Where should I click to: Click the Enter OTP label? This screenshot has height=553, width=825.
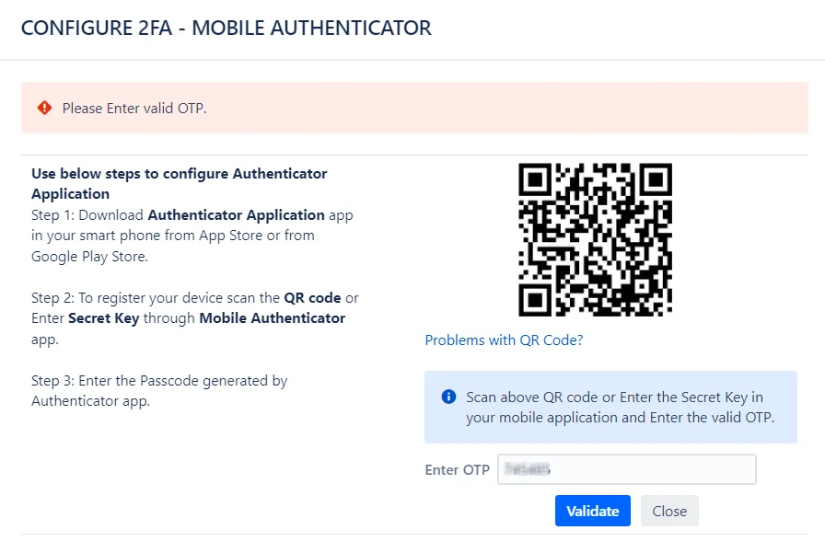(458, 470)
